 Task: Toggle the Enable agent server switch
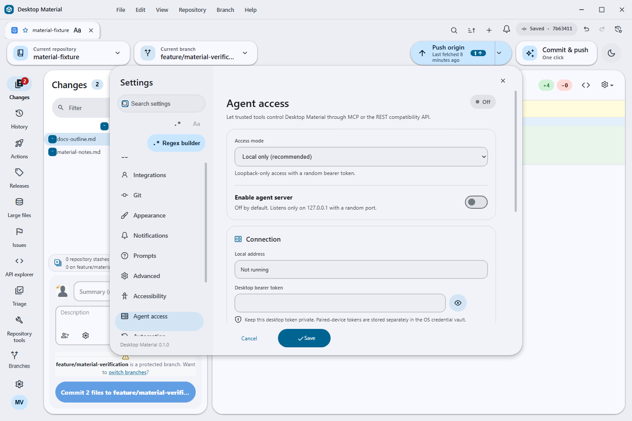476,202
